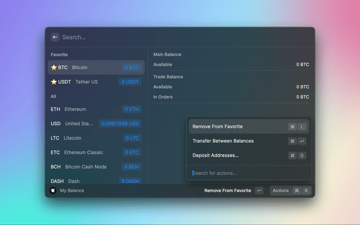
Task: Select Remove From Favorite in actions menu
Action: coord(218,127)
